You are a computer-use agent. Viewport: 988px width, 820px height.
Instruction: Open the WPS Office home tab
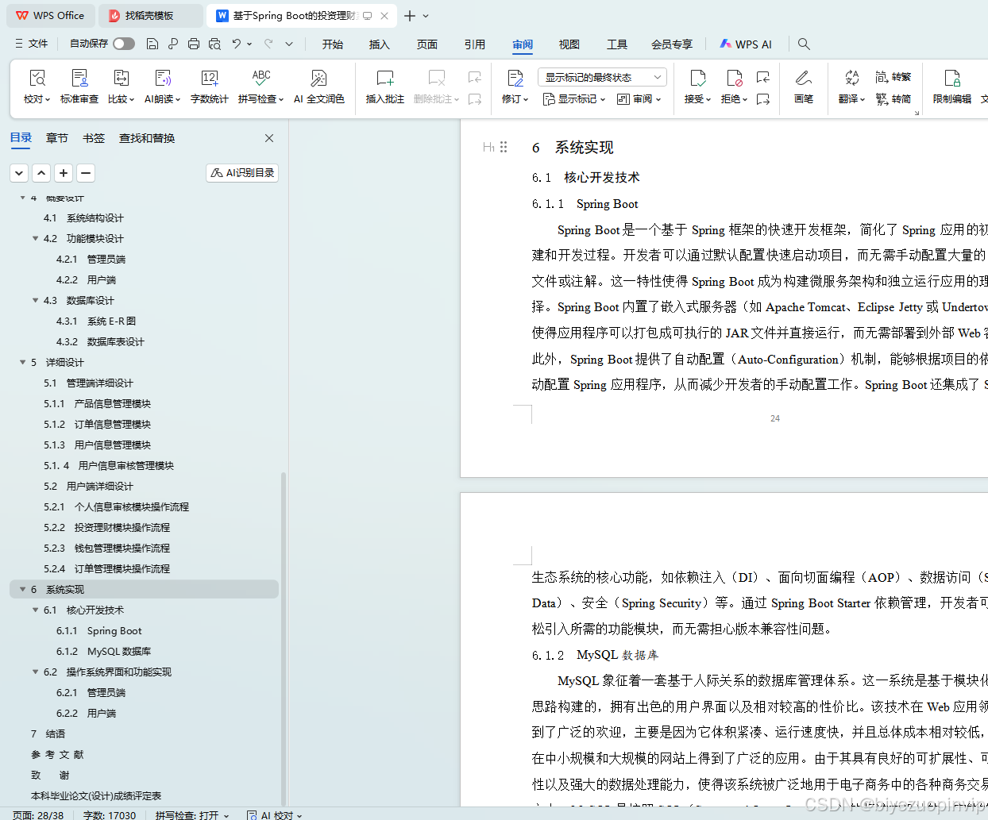point(50,15)
